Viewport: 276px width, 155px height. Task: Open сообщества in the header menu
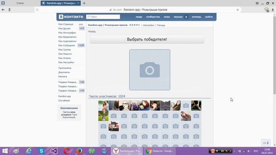coord(153,17)
